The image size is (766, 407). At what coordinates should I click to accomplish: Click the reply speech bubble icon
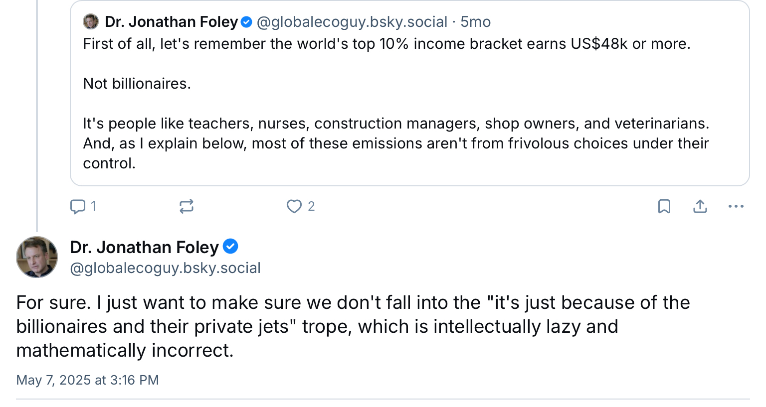[78, 206]
